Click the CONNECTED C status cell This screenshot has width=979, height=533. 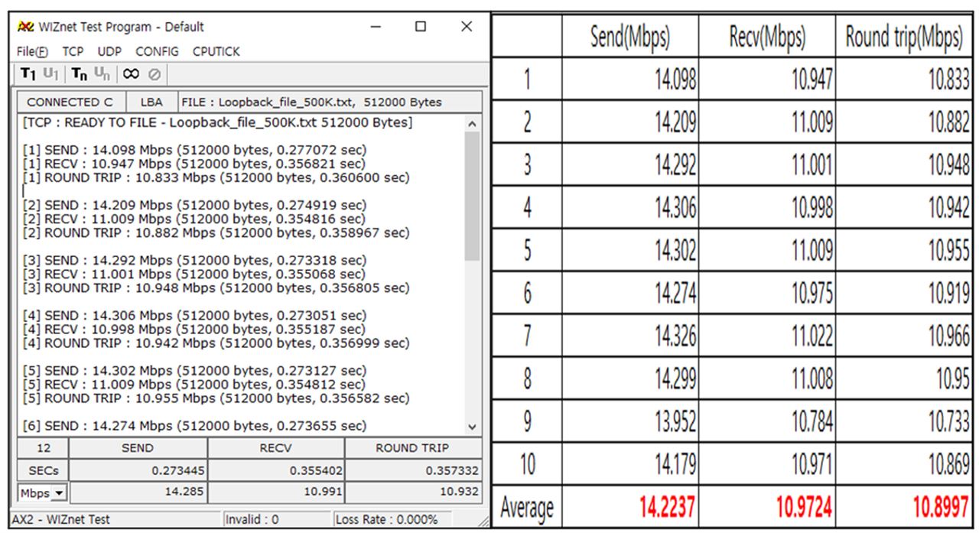tap(70, 102)
